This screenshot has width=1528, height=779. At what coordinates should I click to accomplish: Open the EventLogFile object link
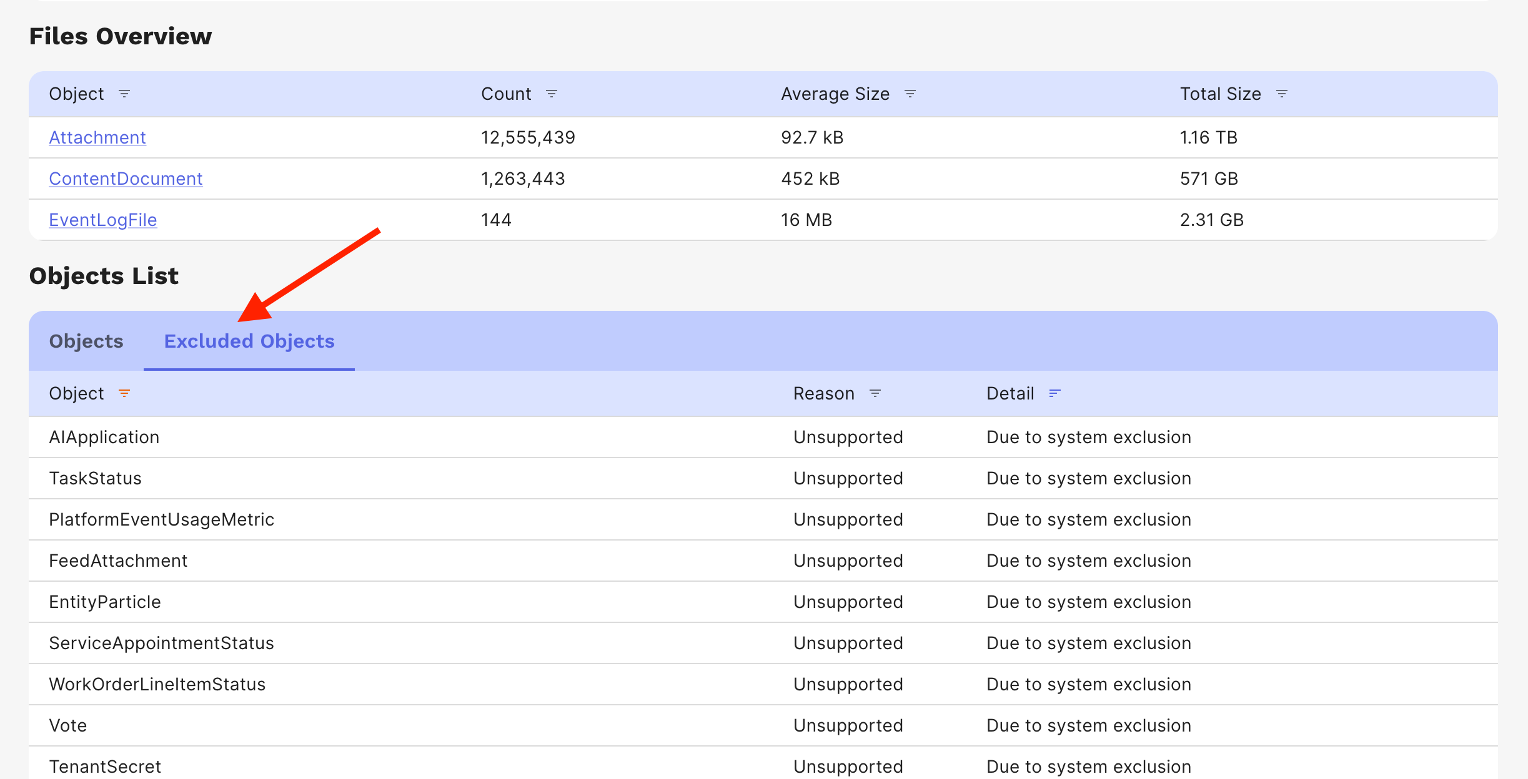[x=103, y=220]
